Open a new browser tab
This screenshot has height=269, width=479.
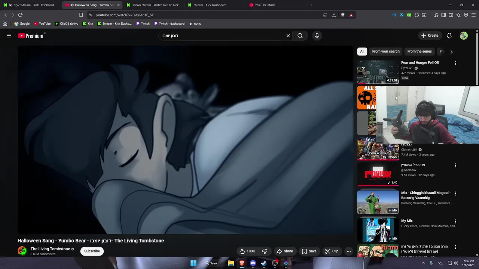[312, 5]
